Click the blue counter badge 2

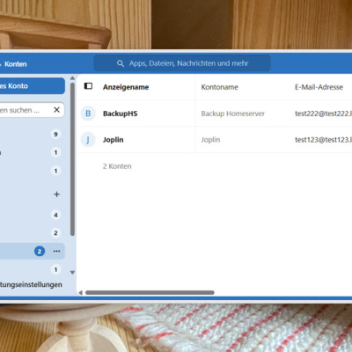[40, 252]
